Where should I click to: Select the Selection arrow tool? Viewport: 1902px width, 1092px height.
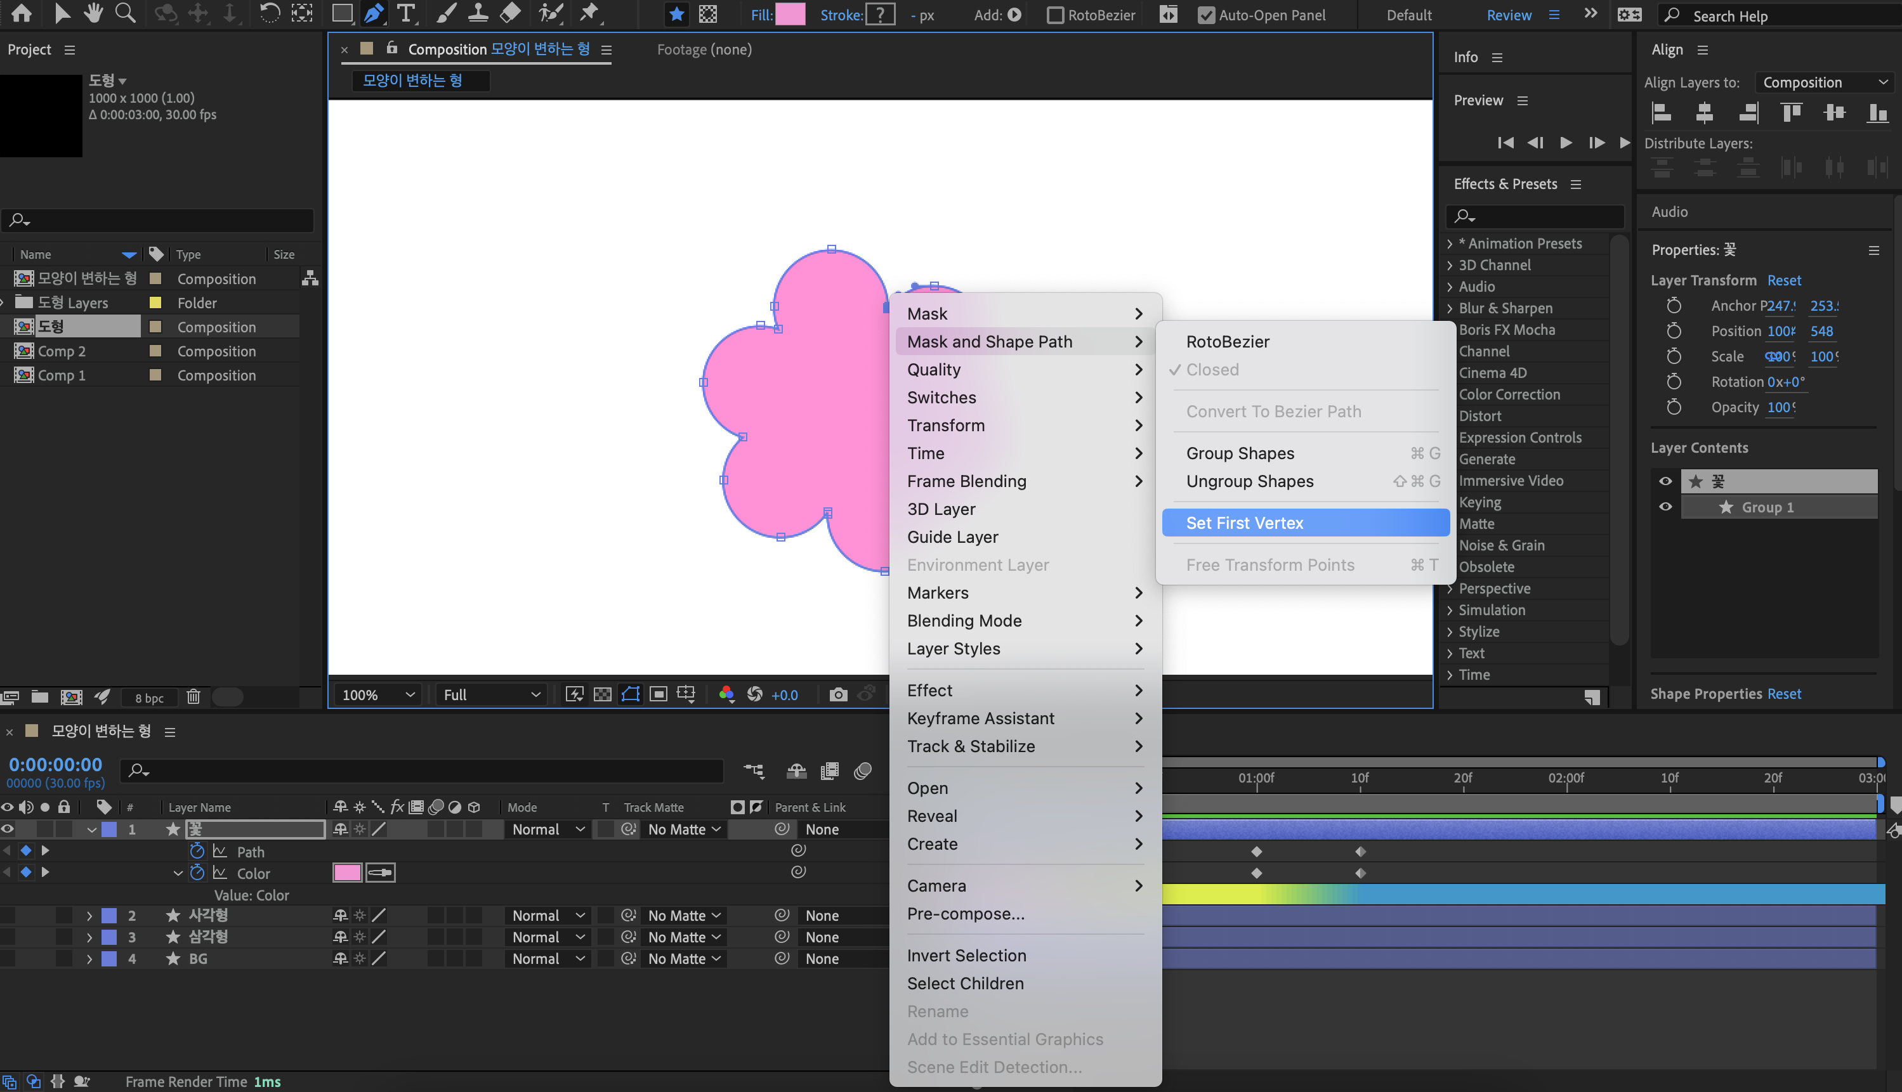(x=62, y=13)
